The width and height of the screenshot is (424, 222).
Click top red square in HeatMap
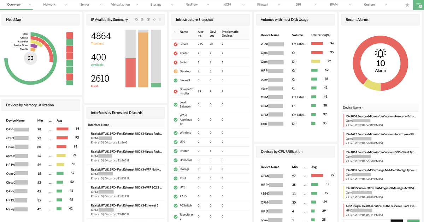pyautogui.click(x=70, y=35)
